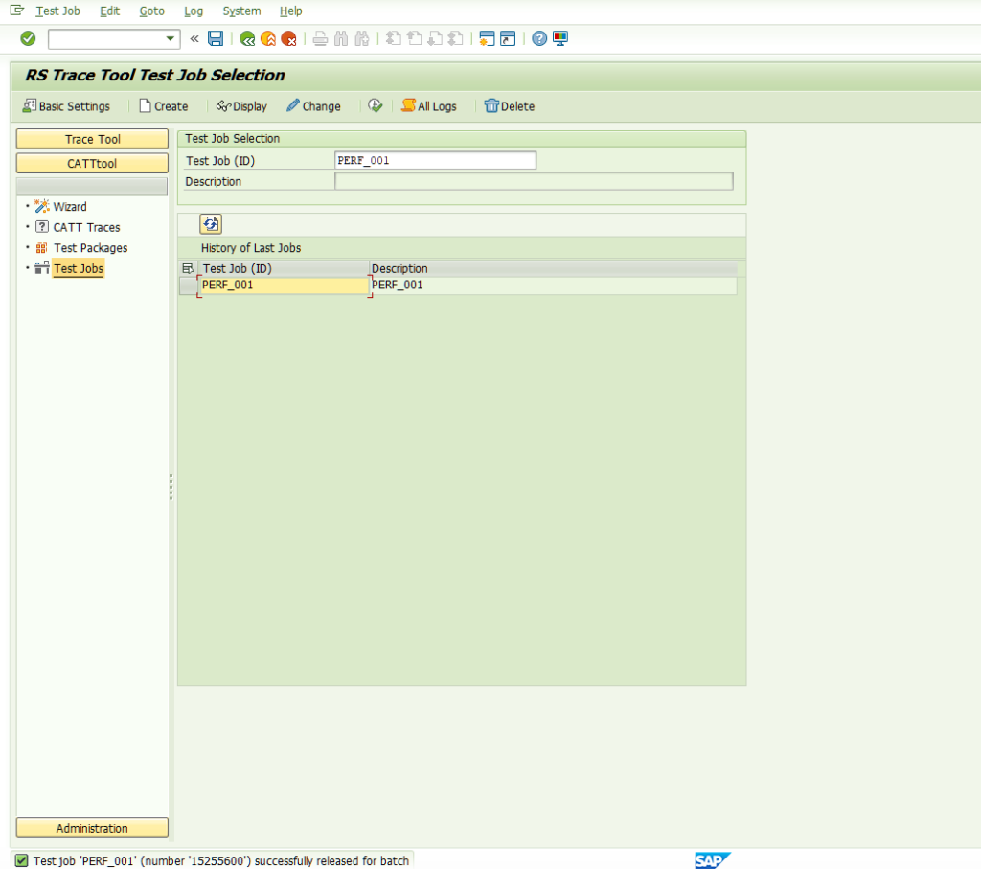Collapse command field with double chevron
The height and width of the screenshot is (869, 981).
[x=194, y=38]
